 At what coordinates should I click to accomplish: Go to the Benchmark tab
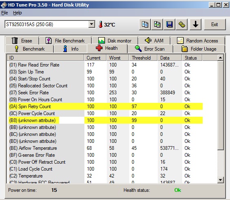click(29, 49)
